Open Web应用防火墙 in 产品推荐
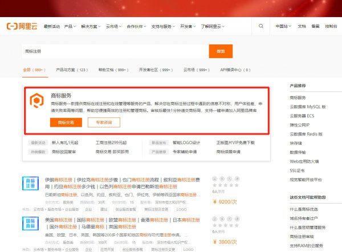Image resolution: width=342 pixels, height=252 pixels. pos(304,161)
